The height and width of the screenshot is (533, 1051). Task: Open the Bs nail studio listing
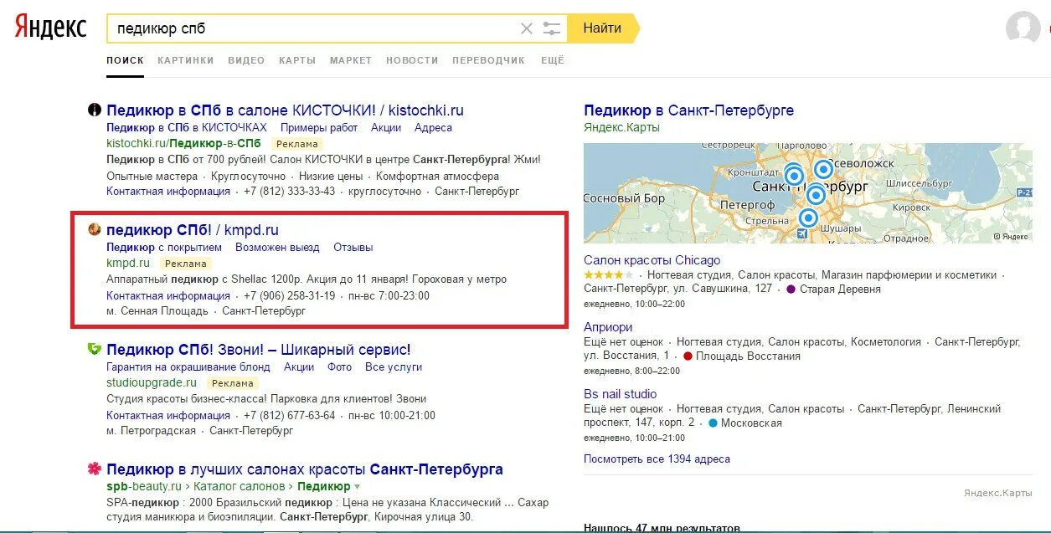620,394
